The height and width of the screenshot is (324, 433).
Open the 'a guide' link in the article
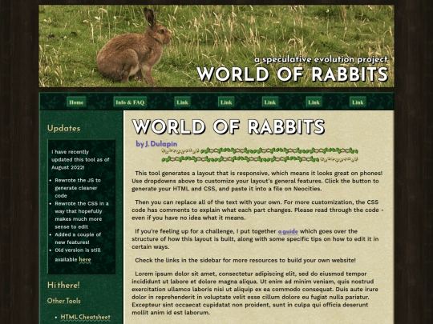point(288,231)
